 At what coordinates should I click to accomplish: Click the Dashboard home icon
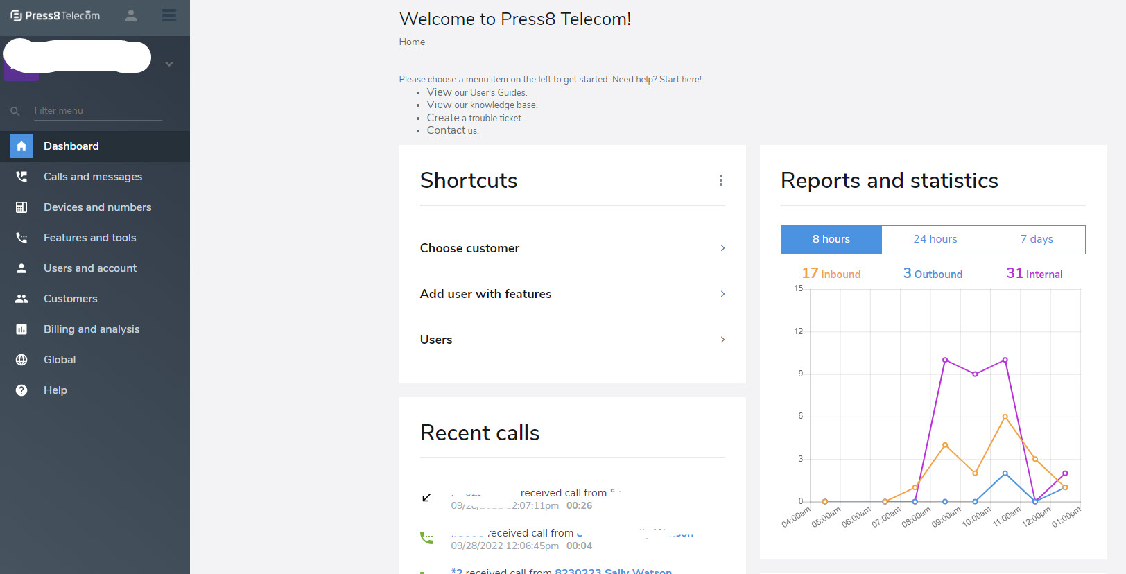21,146
